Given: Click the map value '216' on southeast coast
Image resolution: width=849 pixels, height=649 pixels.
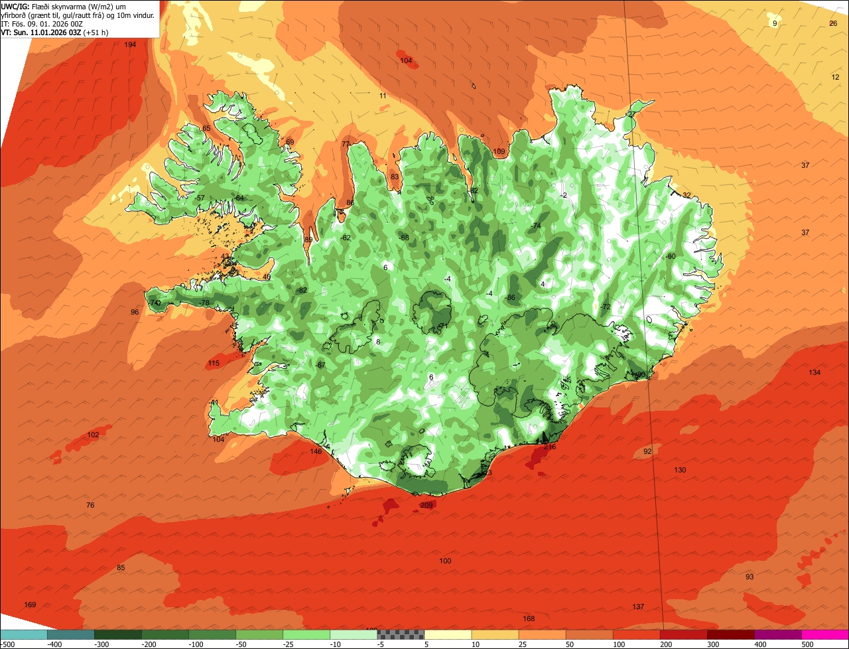Looking at the screenshot, I should (550, 447).
